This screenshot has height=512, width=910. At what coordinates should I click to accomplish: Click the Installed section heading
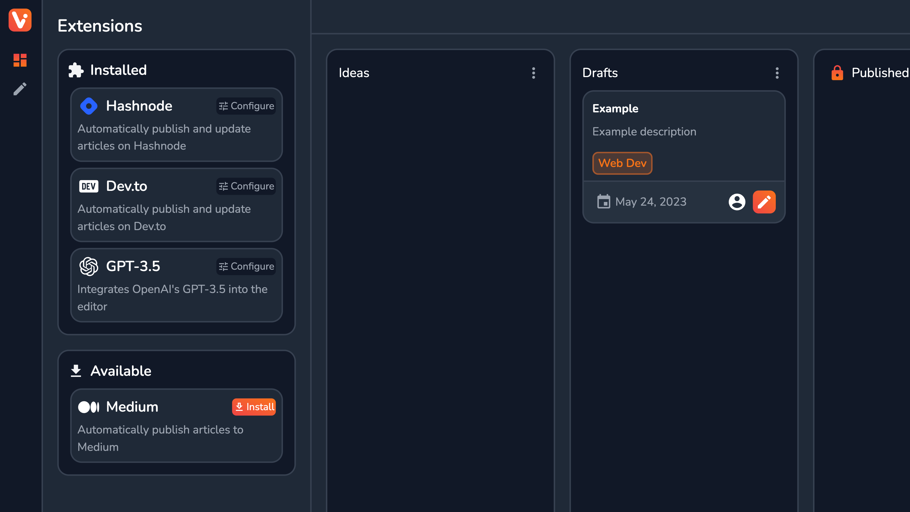coord(118,70)
